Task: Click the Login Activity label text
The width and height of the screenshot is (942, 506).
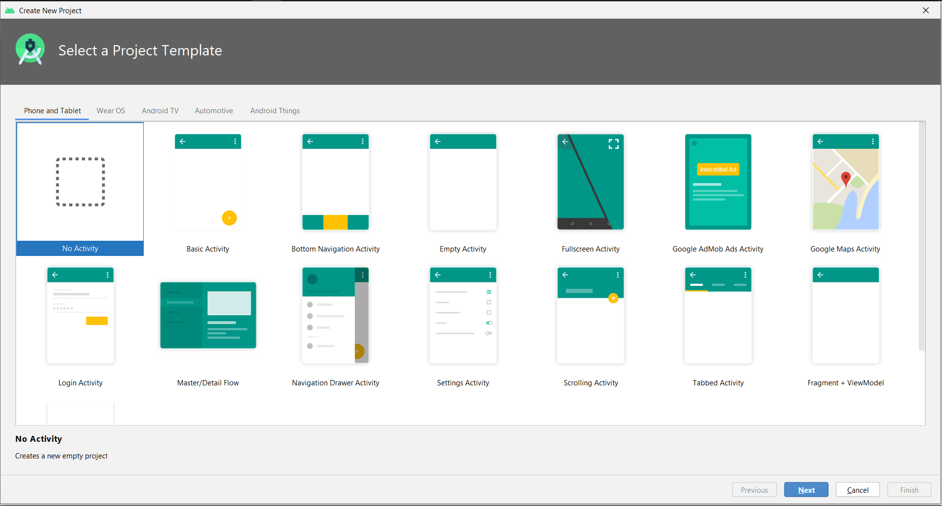Action: [80, 383]
